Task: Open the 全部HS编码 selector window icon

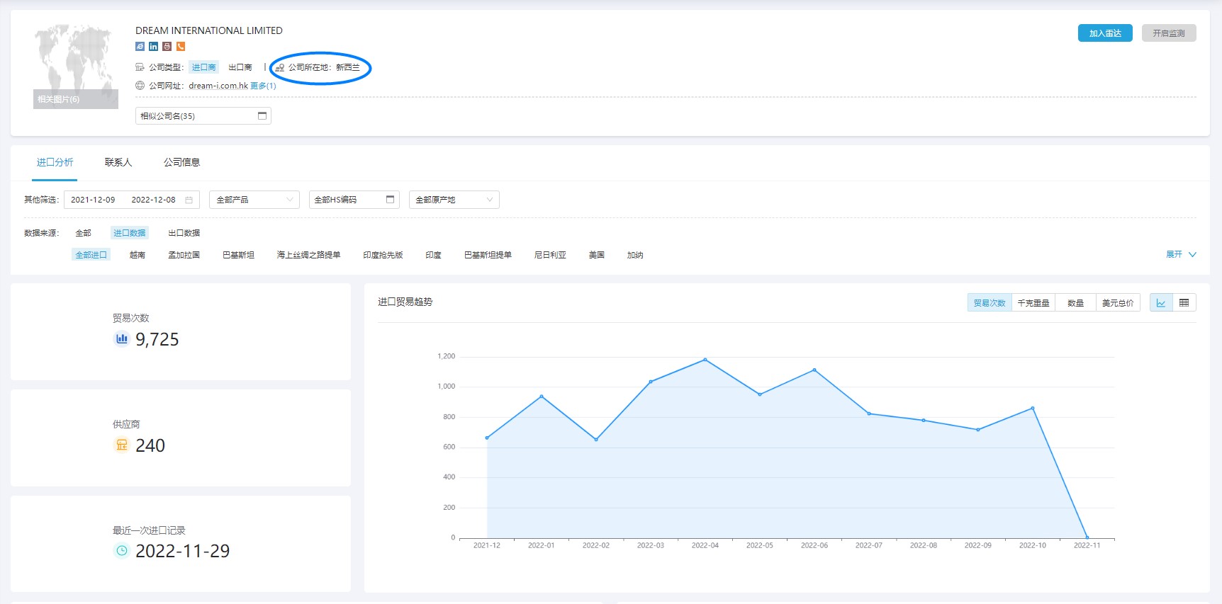Action: 390,200
